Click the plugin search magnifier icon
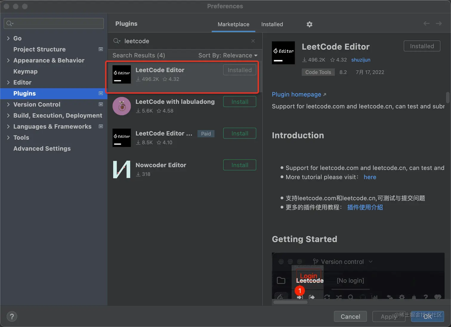The height and width of the screenshot is (327, 451). point(117,41)
